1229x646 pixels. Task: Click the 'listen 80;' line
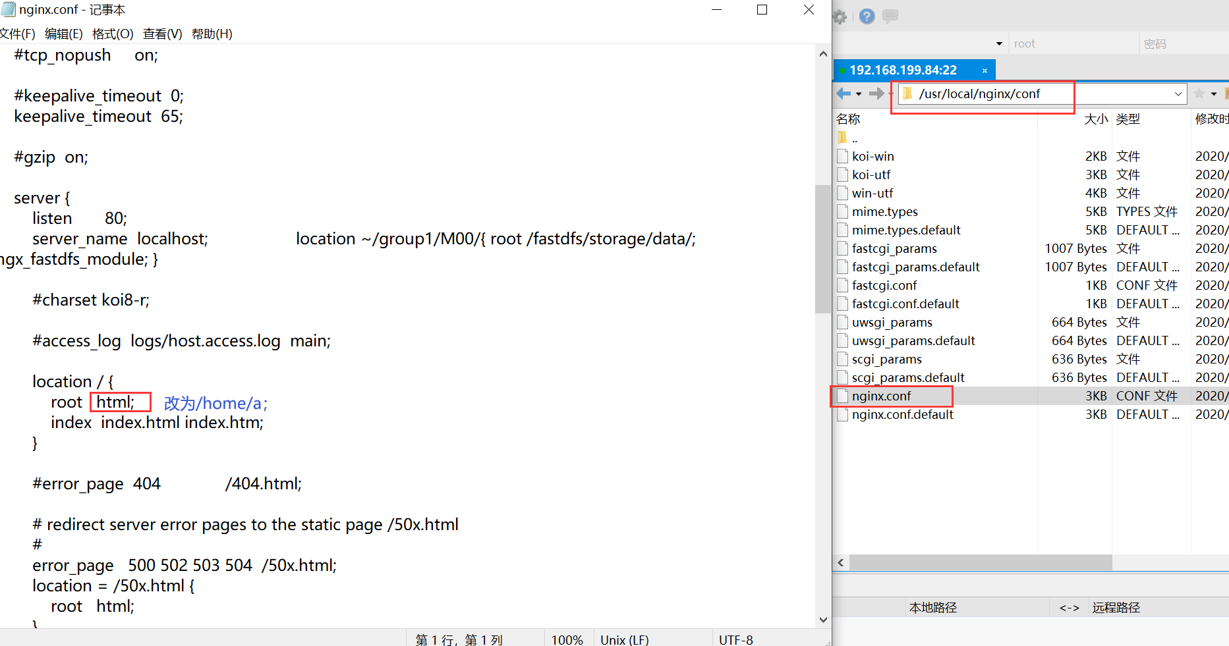pyautogui.click(x=80, y=218)
